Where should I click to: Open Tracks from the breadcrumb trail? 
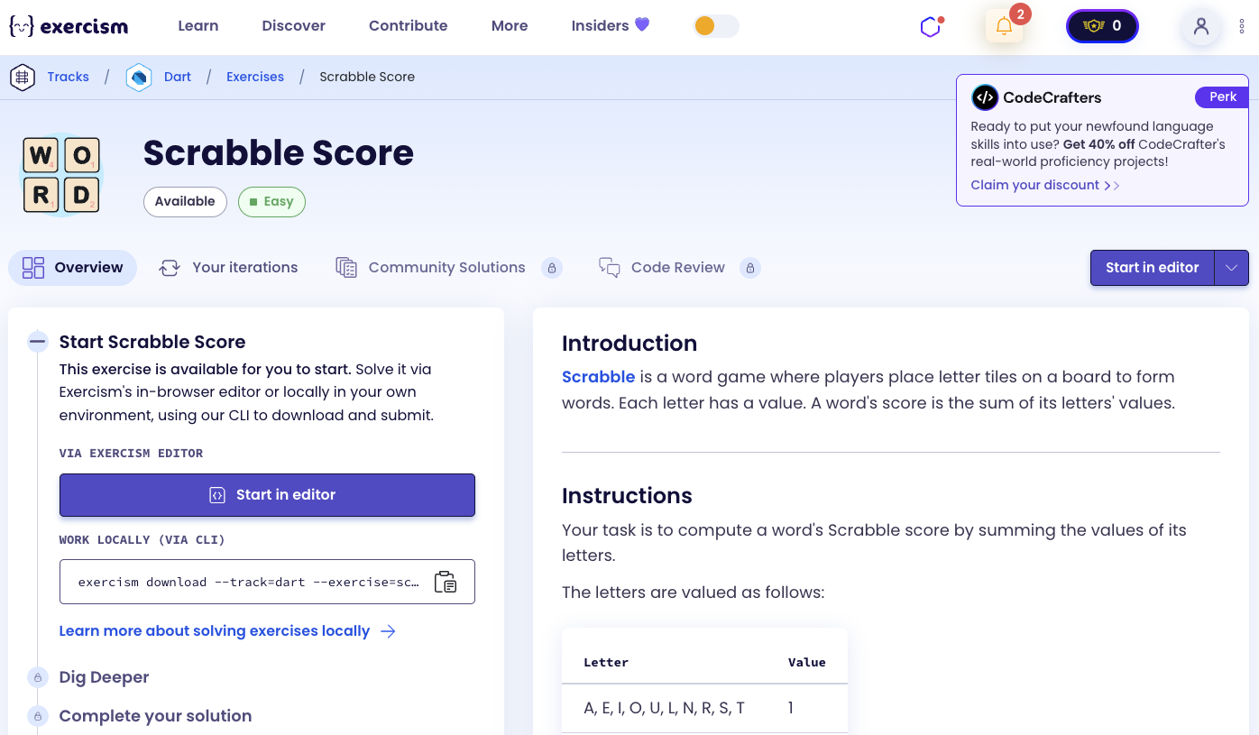(68, 77)
